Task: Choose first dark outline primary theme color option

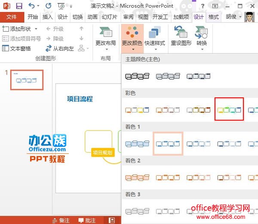Action: click(137, 76)
